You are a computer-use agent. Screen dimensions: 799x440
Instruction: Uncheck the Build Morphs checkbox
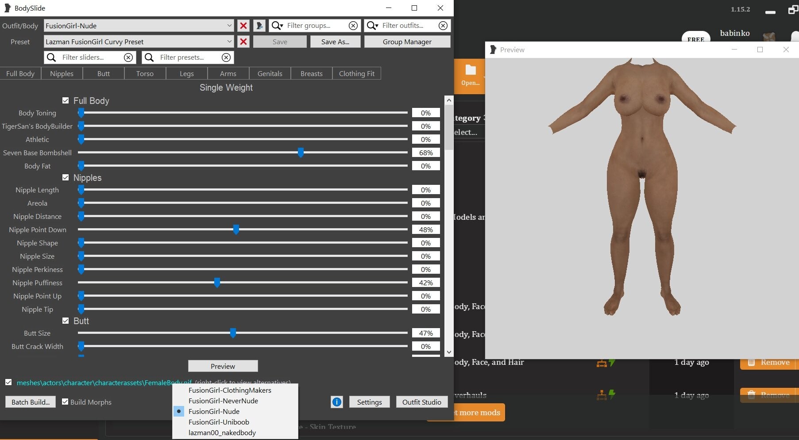tap(65, 402)
